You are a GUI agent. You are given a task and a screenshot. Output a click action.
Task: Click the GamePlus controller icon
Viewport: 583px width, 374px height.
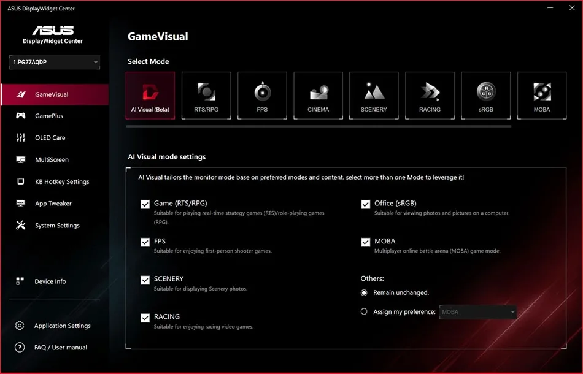[x=21, y=115]
